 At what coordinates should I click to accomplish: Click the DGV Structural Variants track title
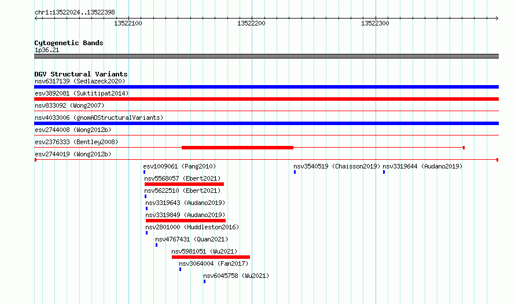[81, 74]
